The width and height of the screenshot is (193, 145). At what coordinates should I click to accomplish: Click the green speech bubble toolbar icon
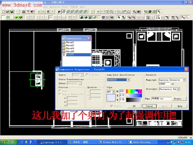pyautogui.click(x=150, y=12)
